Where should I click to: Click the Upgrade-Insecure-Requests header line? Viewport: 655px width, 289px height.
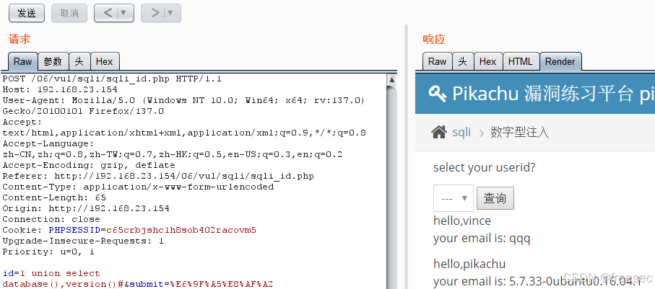click(83, 241)
